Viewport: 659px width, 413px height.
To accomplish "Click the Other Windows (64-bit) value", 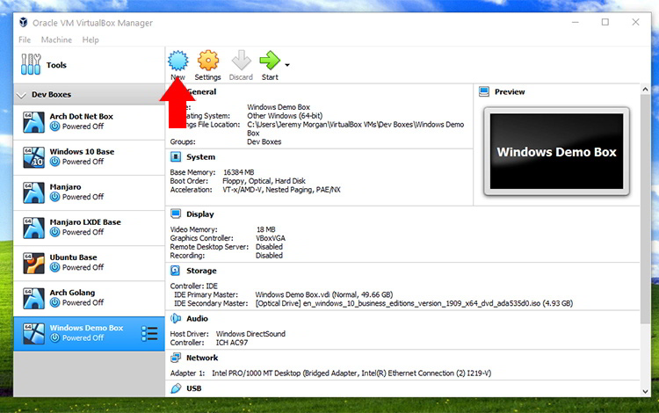I will [285, 116].
